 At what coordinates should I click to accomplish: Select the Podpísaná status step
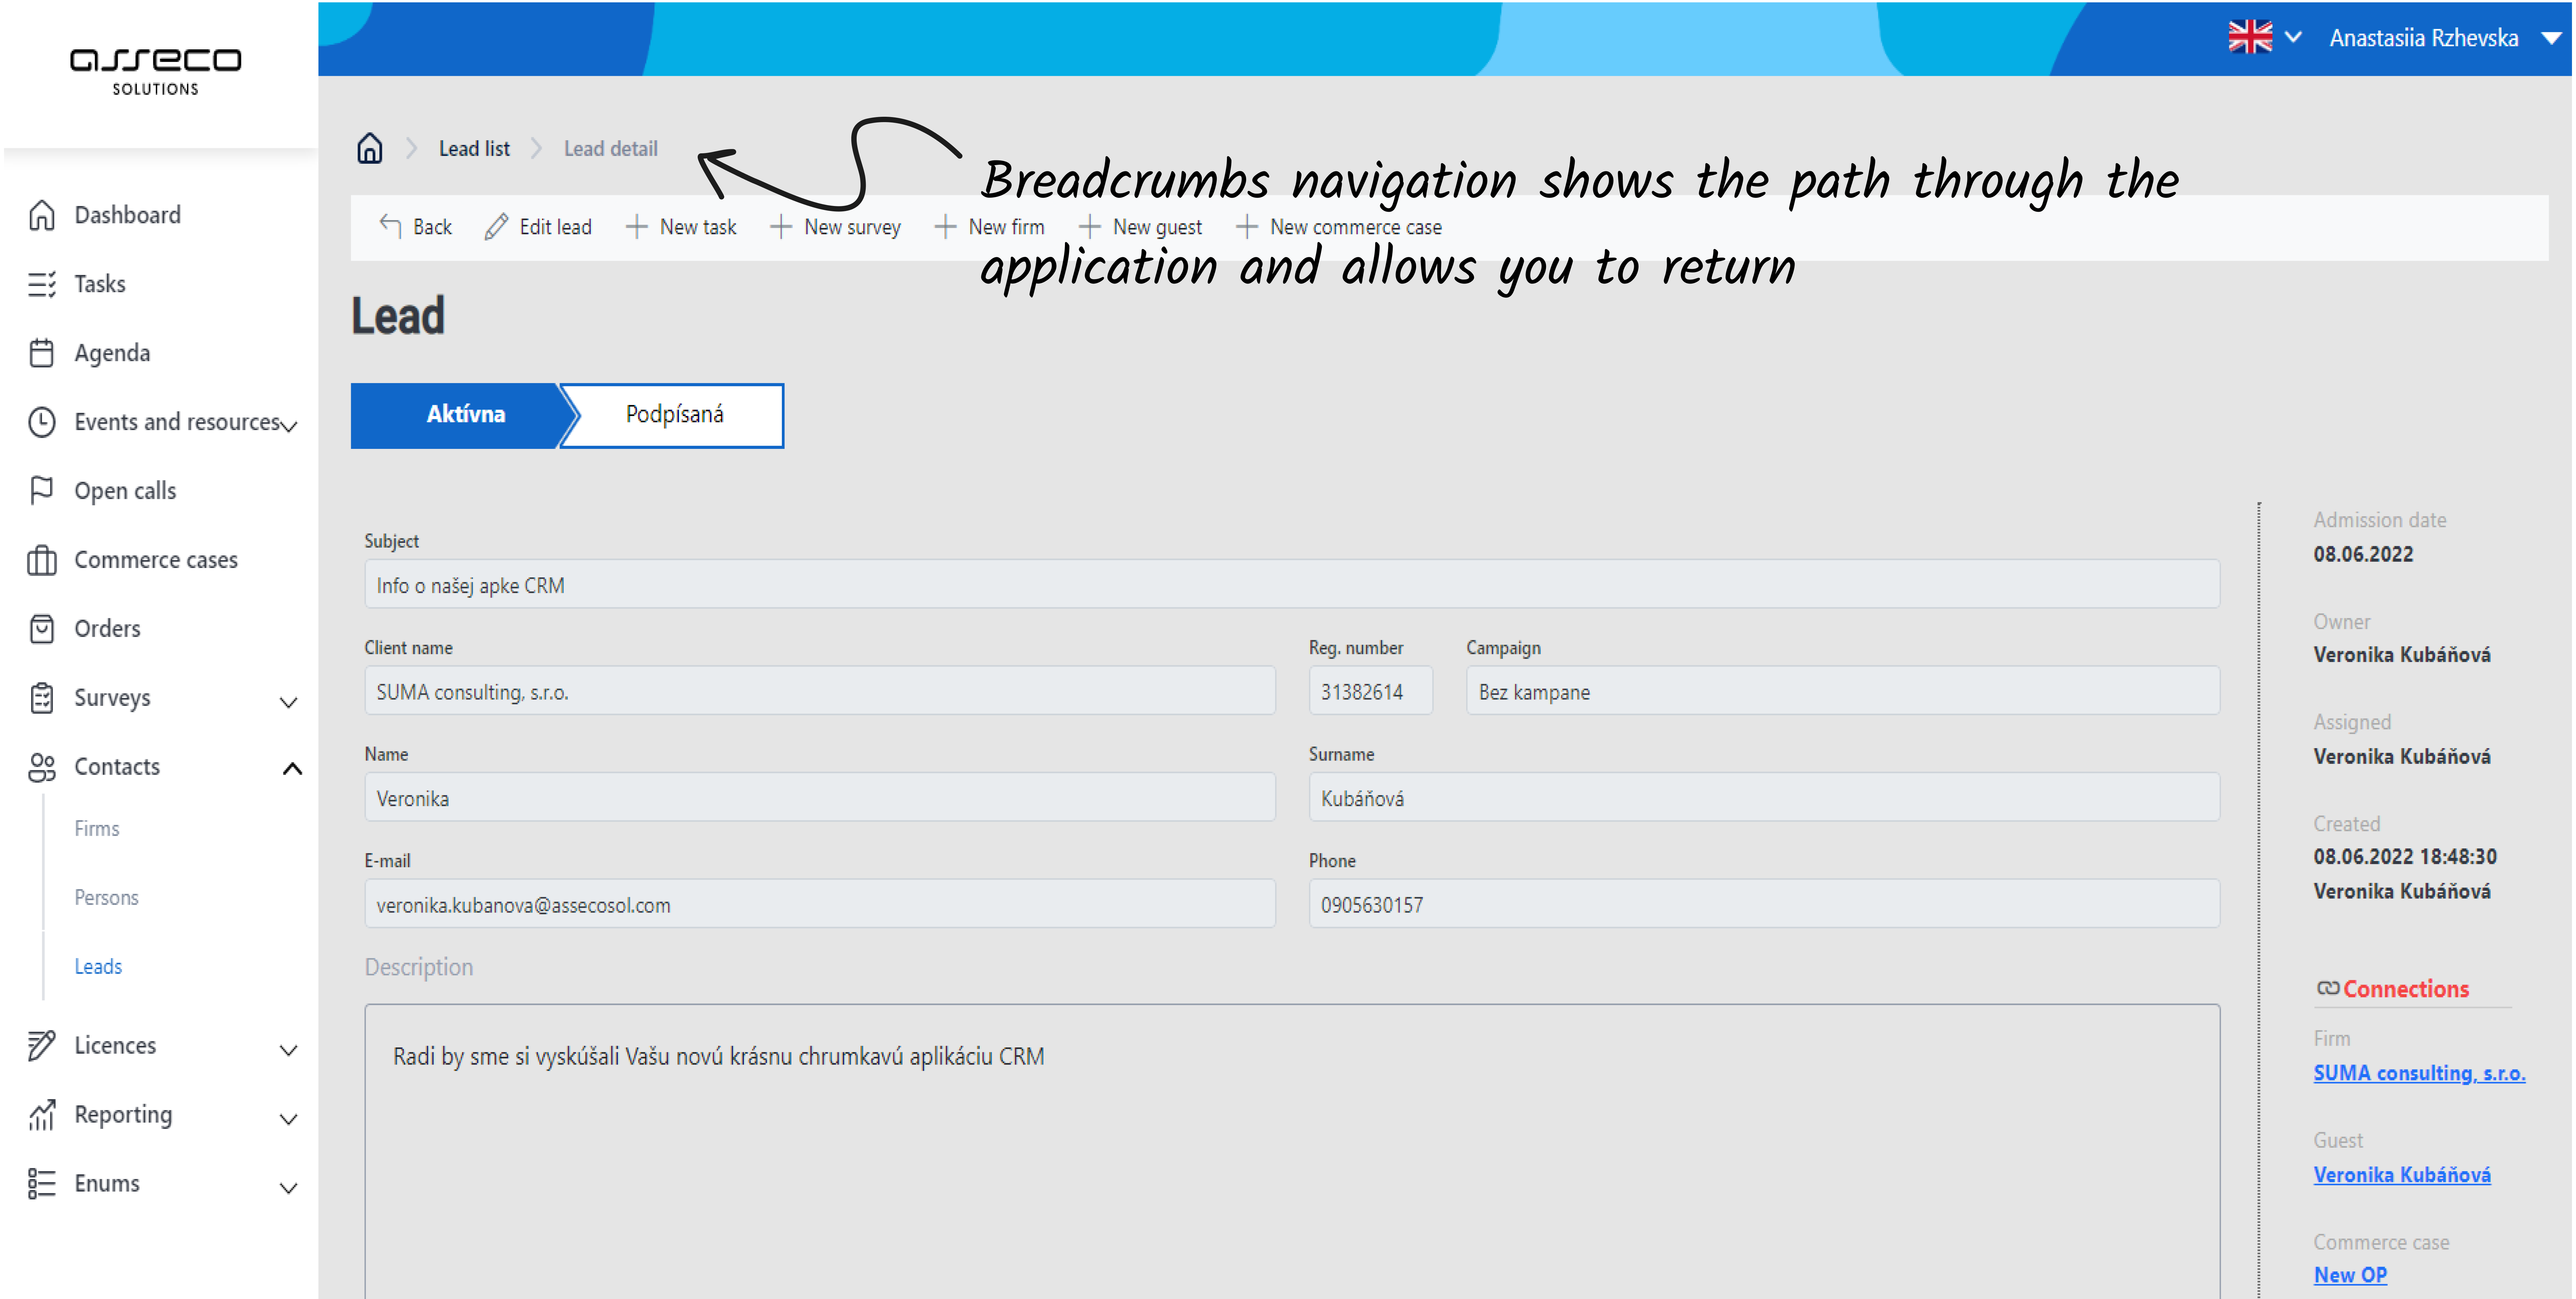pyautogui.click(x=674, y=415)
